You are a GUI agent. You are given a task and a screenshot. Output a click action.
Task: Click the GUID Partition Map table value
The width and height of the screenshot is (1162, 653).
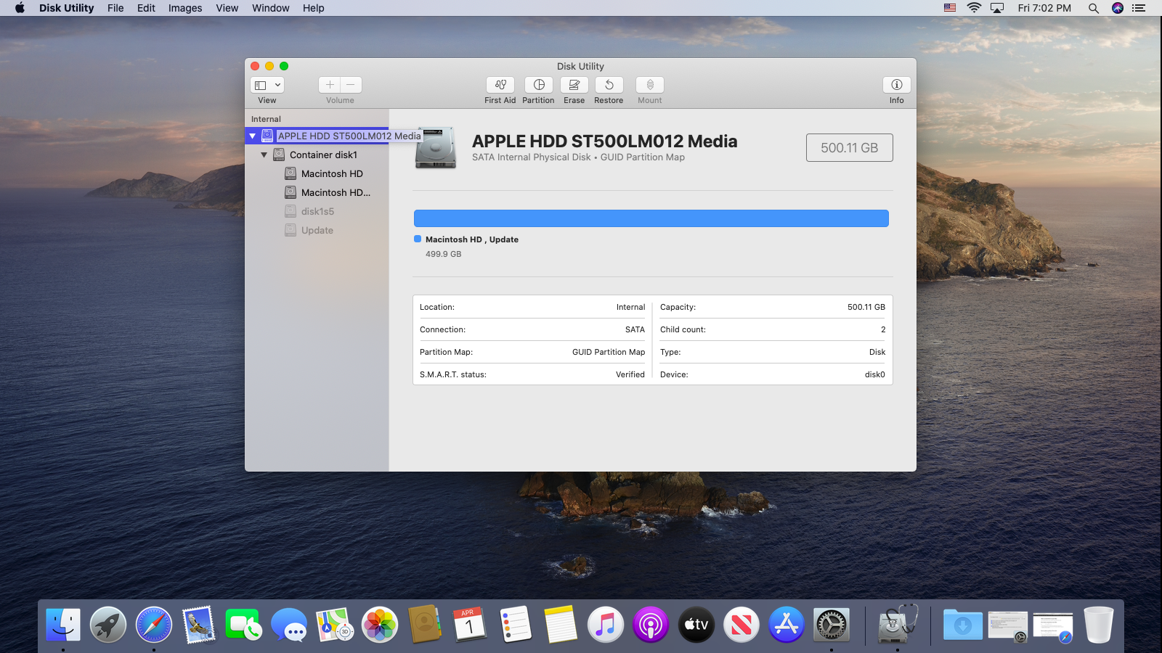click(x=609, y=352)
